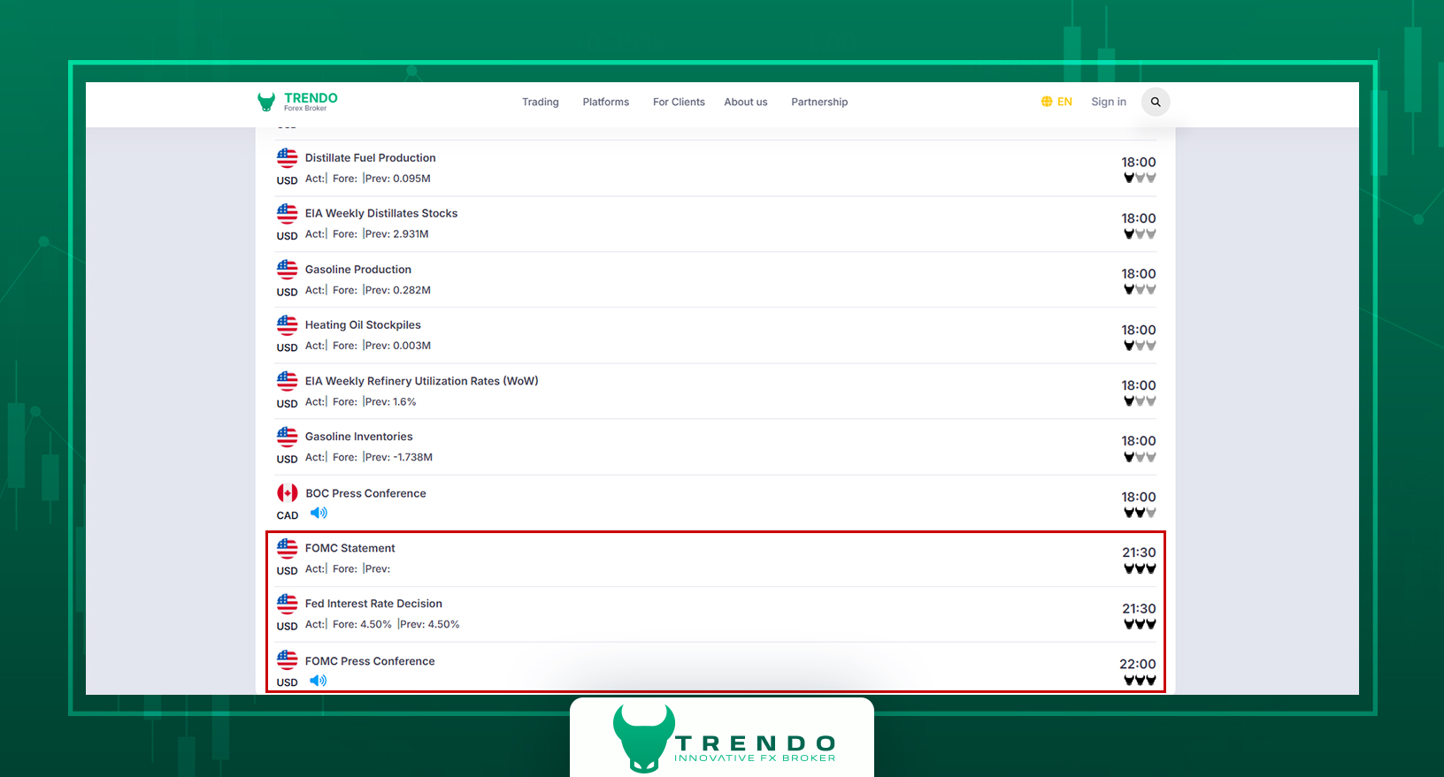Open the EIA Weekly Distillates Stocks event
This screenshot has height=777, width=1444.
(381, 213)
